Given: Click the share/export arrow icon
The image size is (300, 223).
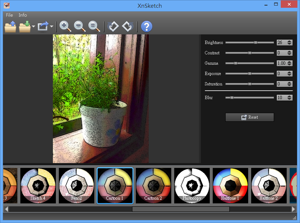Looking at the screenshot, I should click(x=43, y=27).
